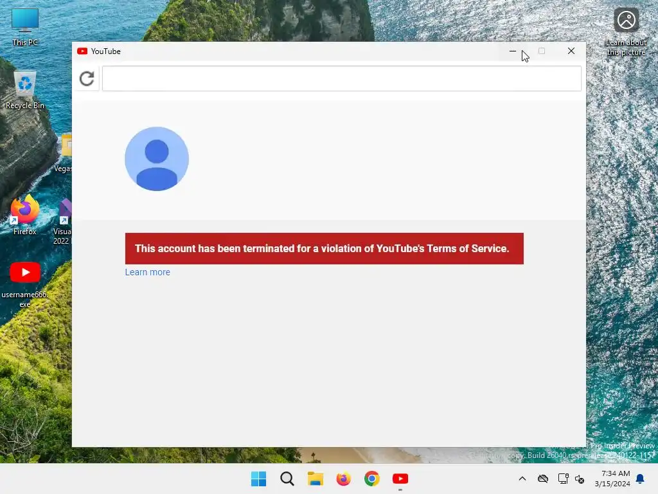Select the default profile avatar picture
This screenshot has height=494, width=658.
click(x=157, y=159)
